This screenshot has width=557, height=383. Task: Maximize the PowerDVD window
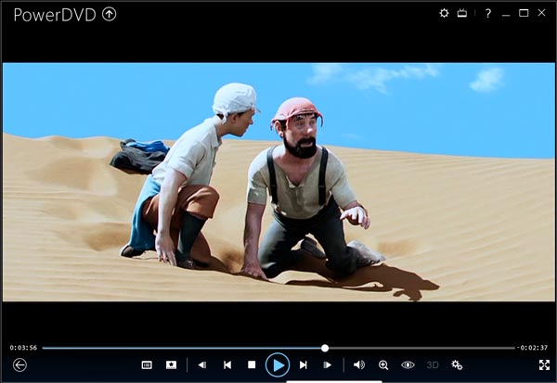tap(524, 13)
